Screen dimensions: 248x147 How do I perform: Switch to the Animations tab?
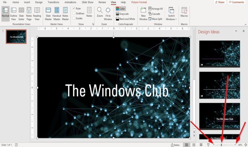[71, 2]
